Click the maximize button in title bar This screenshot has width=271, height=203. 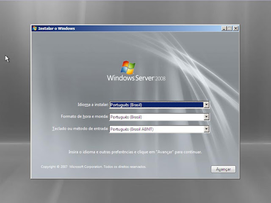(230, 28)
